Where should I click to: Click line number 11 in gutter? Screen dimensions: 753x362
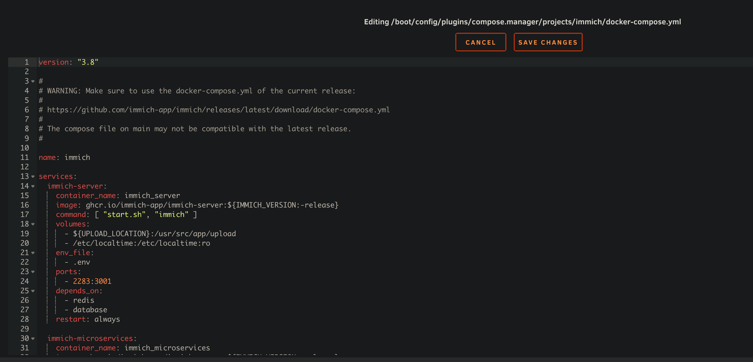click(x=25, y=157)
